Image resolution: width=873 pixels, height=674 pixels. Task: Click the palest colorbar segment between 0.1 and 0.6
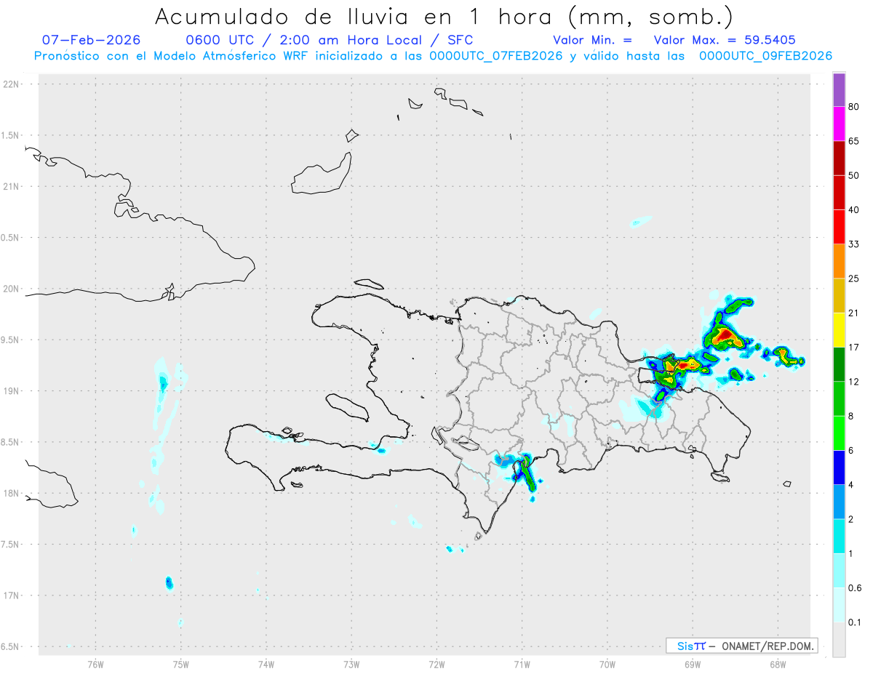[839, 605]
